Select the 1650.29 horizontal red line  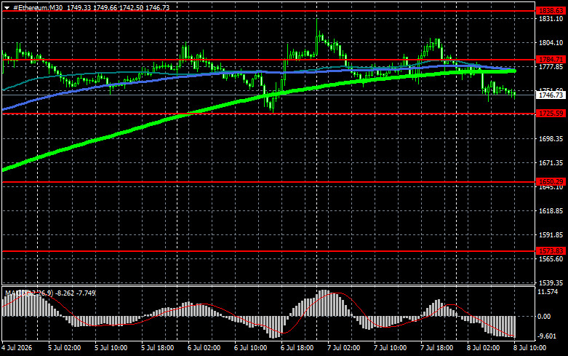[x=268, y=182]
